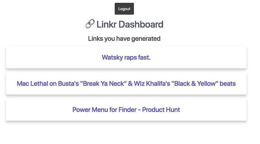
Task: Open the Mac Lethal Busta beats link
Action: [x=126, y=84]
